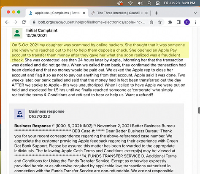Viewport: 200px width, 174px height.
Task: Go forward with the browser forward arrow
Action: [15, 22]
